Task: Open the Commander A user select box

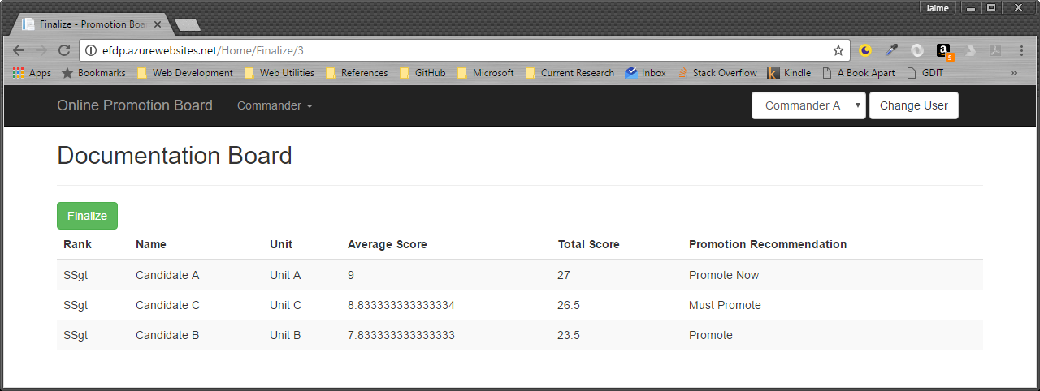Action: (808, 105)
